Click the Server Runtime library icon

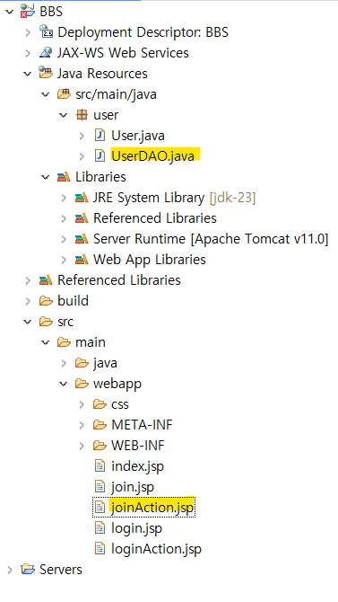point(82,239)
